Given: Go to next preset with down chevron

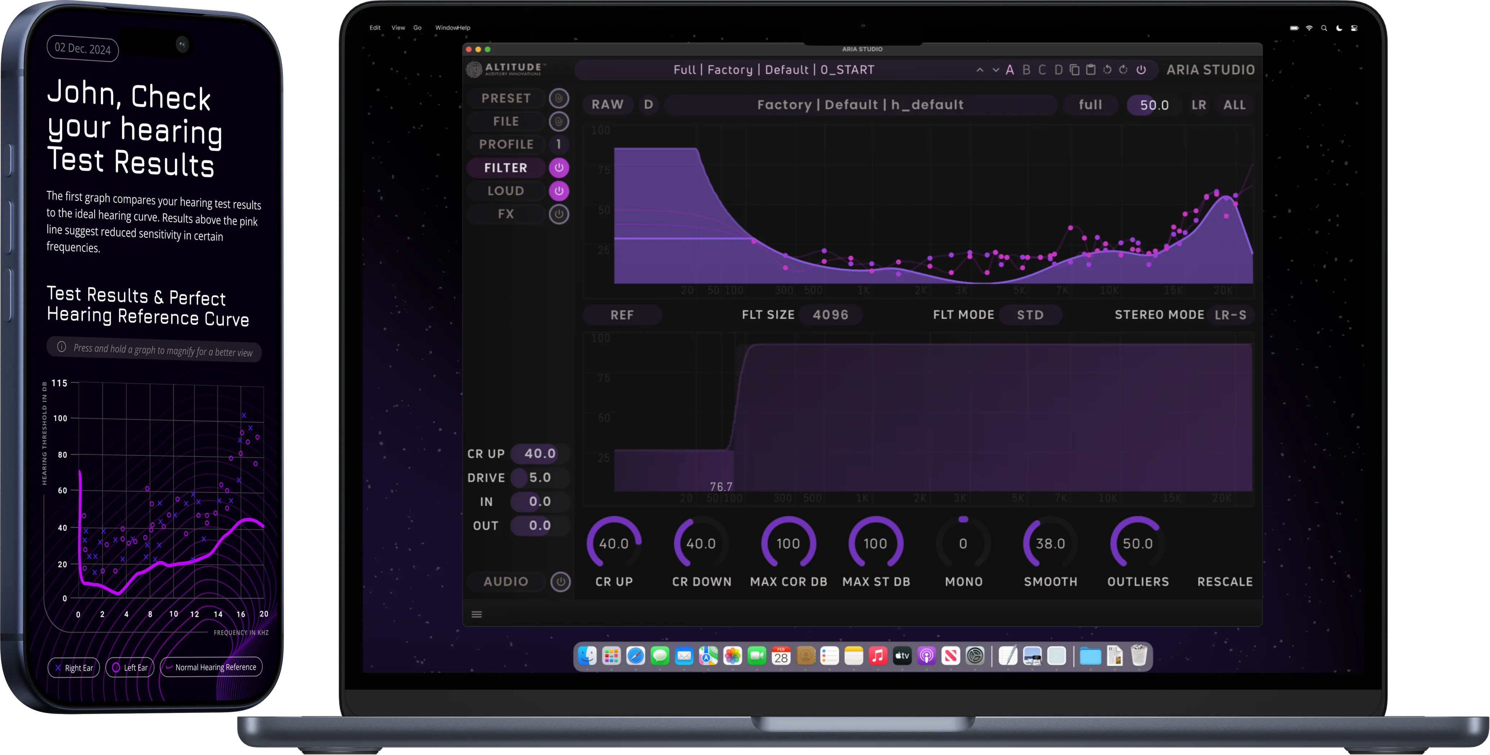Looking at the screenshot, I should pyautogui.click(x=995, y=70).
